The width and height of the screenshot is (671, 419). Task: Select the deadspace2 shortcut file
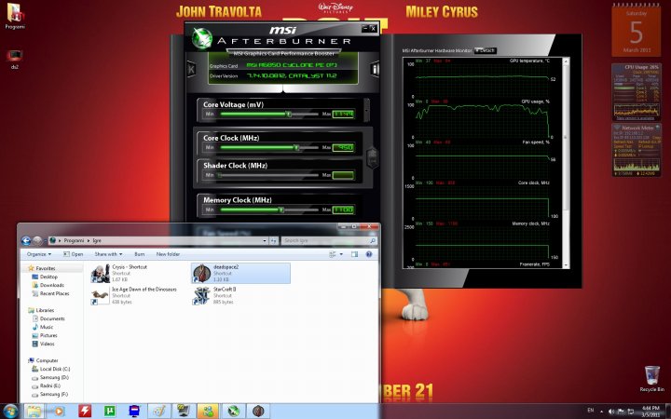240,273
